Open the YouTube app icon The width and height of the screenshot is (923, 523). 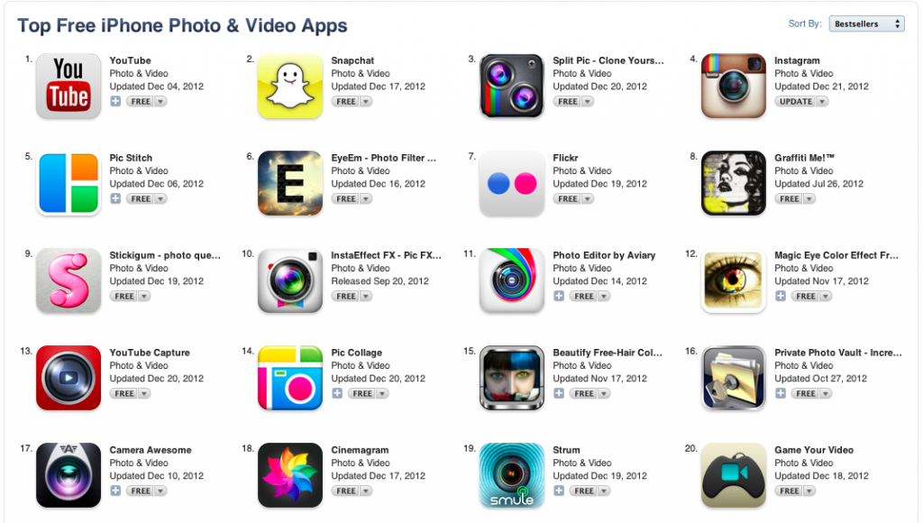click(69, 86)
